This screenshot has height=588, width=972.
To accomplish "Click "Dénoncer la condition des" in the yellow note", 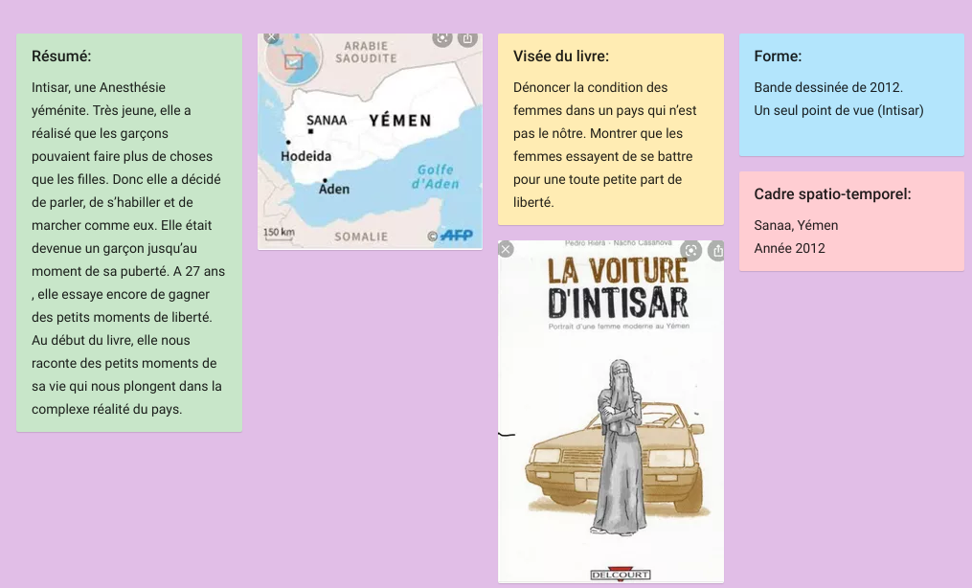I will point(590,87).
